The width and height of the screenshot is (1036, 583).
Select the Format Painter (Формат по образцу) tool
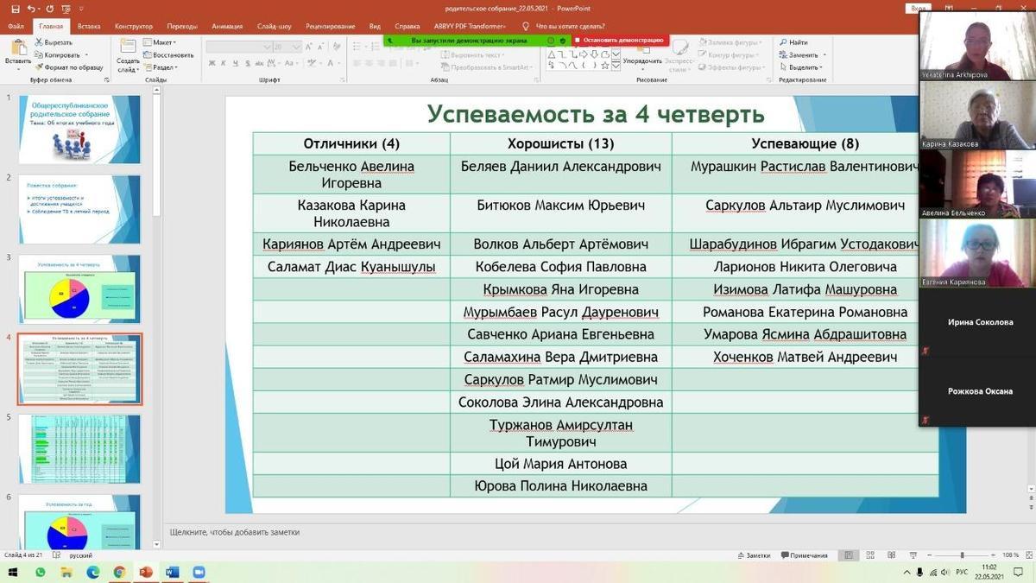40,67
